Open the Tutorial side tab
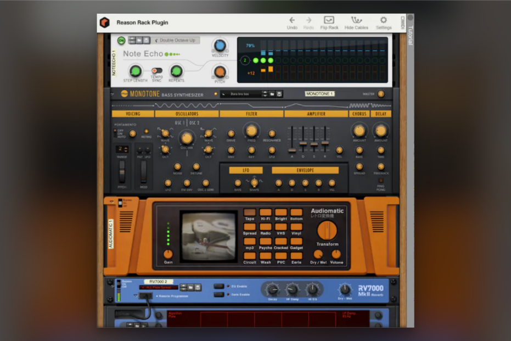 click(x=411, y=35)
